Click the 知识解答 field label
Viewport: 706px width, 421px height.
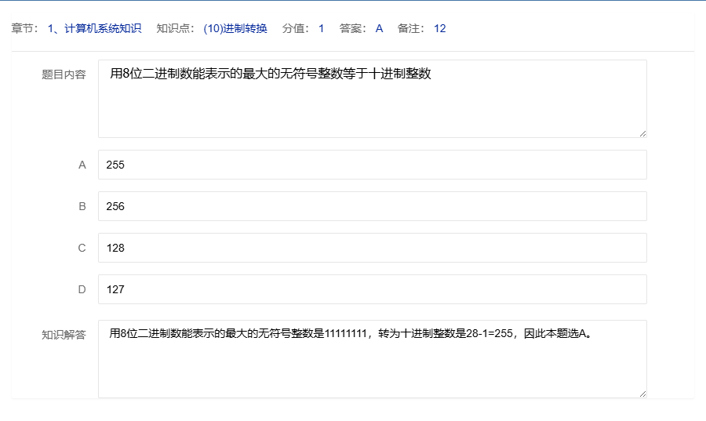coord(64,335)
